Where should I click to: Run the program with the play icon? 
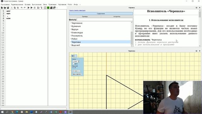click(x=28, y=8)
